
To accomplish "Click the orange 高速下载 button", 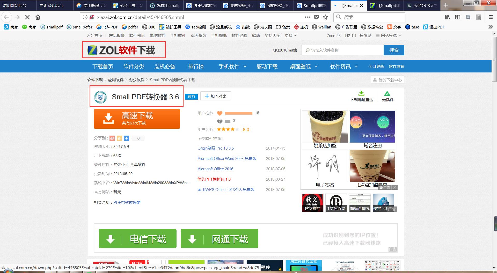I will pyautogui.click(x=137, y=119).
